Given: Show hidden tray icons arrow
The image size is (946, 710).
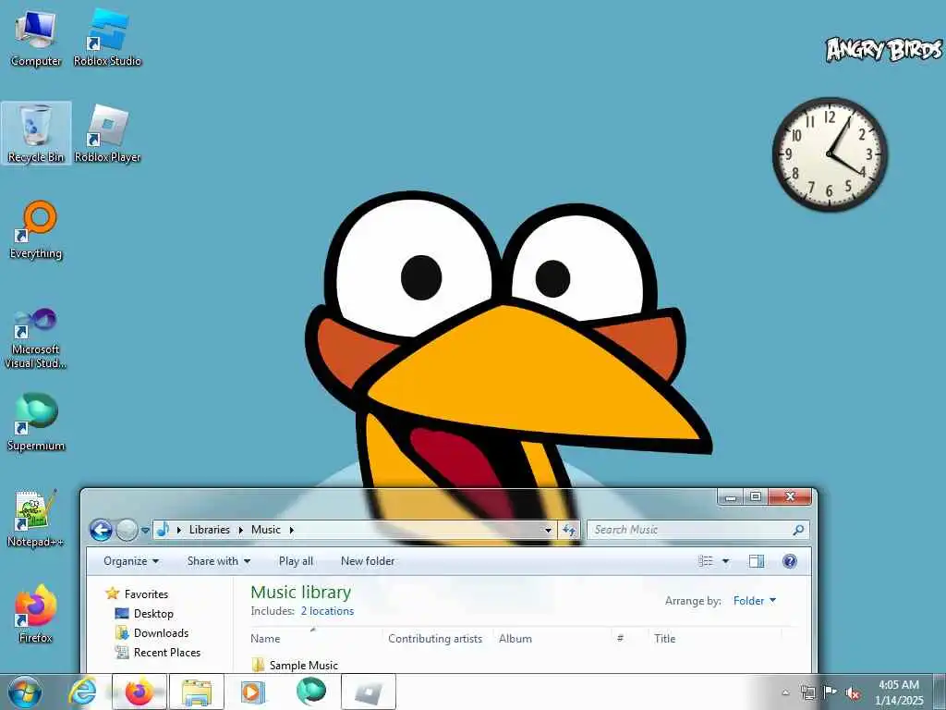Looking at the screenshot, I should click(x=785, y=692).
